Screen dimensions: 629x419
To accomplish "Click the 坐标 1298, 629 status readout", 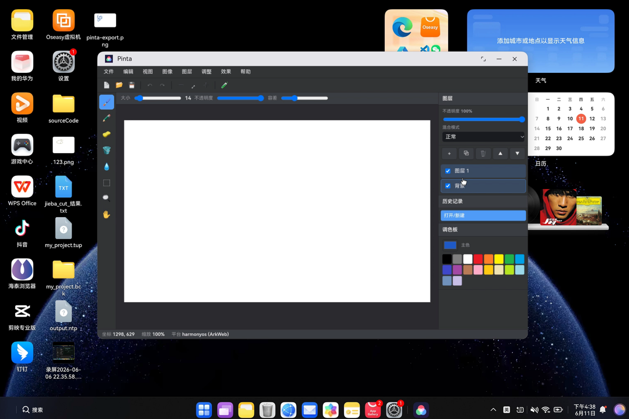I will tap(118, 334).
